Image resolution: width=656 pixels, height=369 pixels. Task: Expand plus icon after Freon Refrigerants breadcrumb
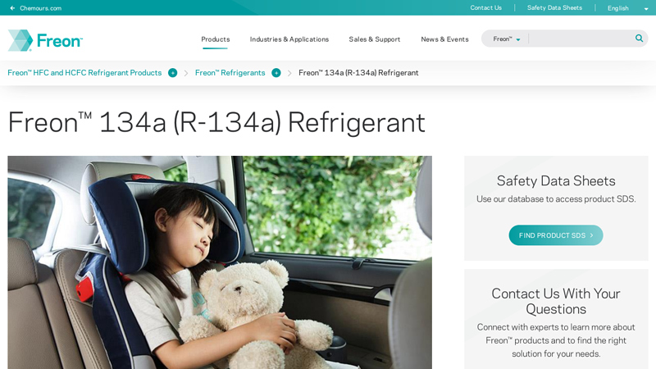pos(276,73)
